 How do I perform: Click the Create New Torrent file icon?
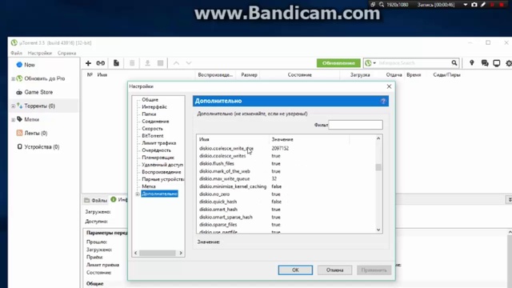click(116, 63)
